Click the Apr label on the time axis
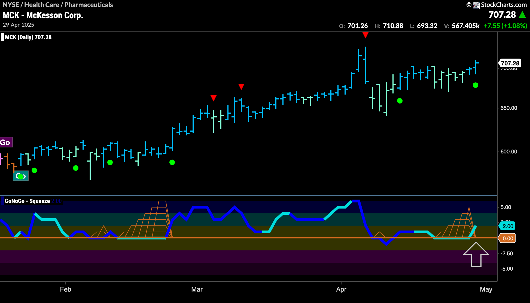Image resolution: width=530 pixels, height=303 pixels. tap(341, 289)
